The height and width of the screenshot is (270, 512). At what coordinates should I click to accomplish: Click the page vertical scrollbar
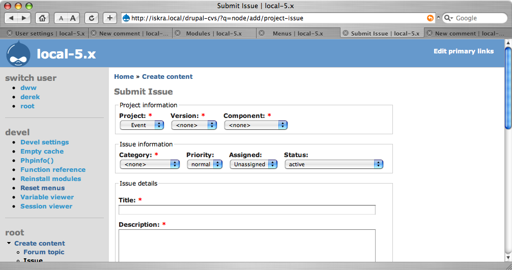click(508, 153)
